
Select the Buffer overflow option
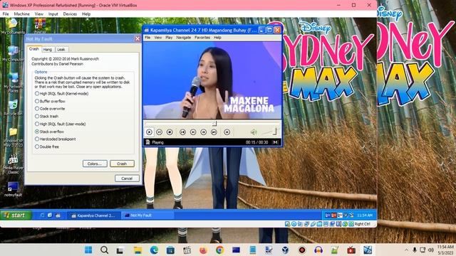(x=50, y=101)
